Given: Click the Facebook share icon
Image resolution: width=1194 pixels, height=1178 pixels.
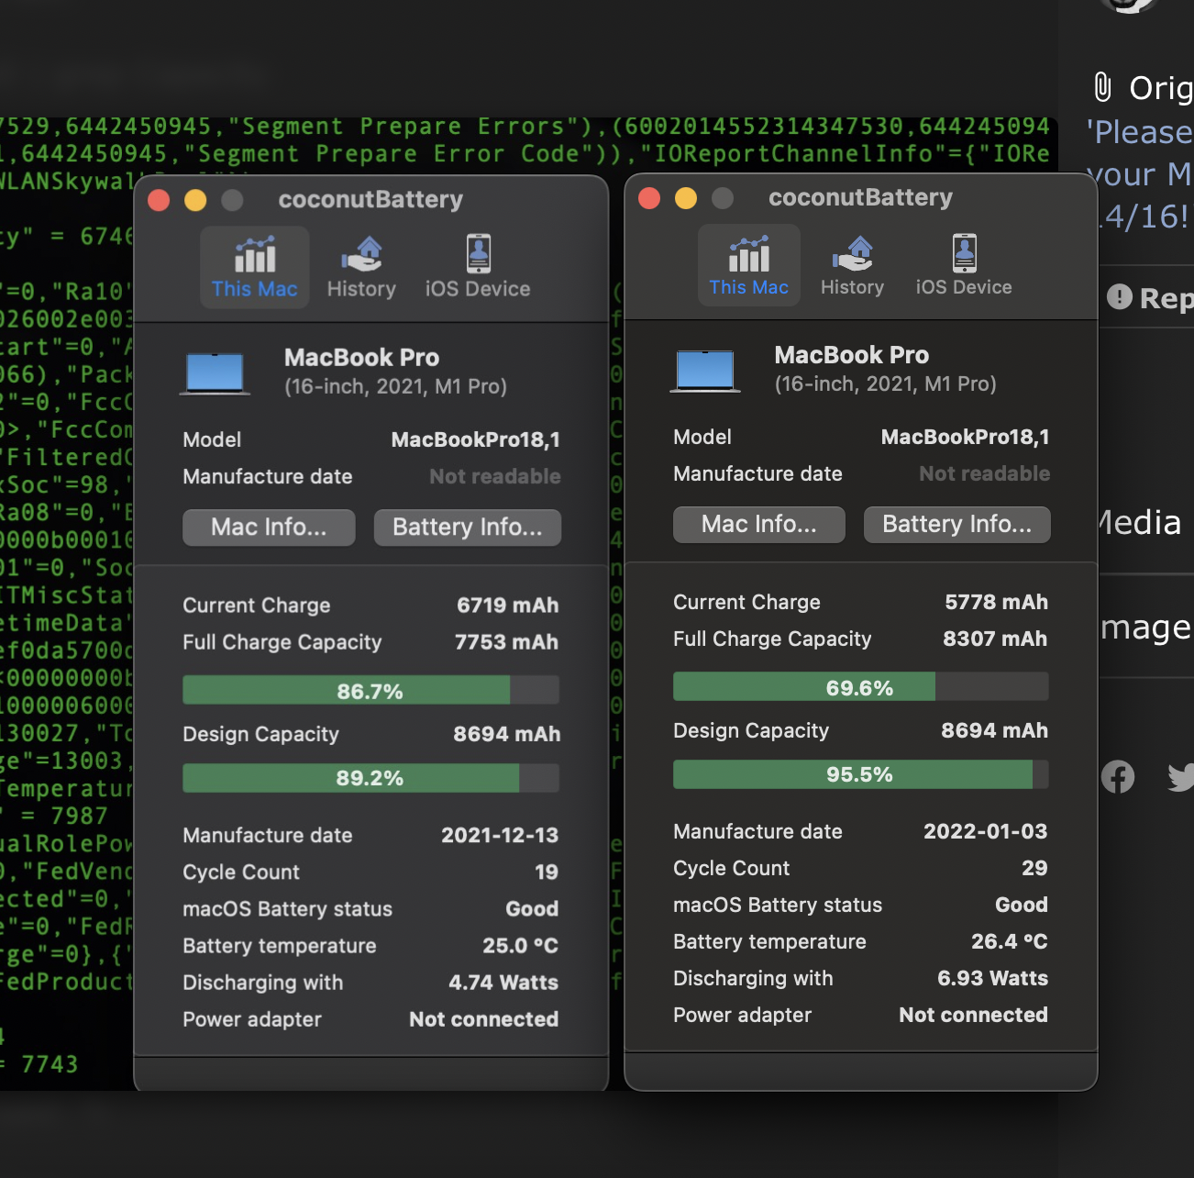Looking at the screenshot, I should pos(1118,778).
